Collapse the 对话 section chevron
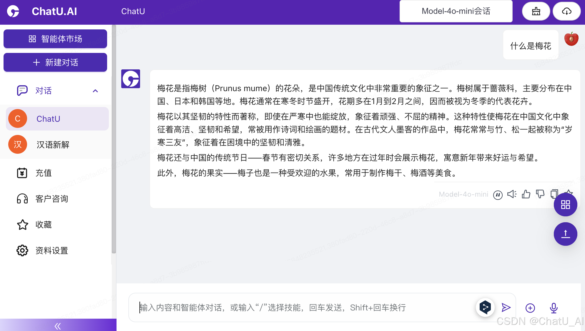The height and width of the screenshot is (331, 585). (95, 91)
